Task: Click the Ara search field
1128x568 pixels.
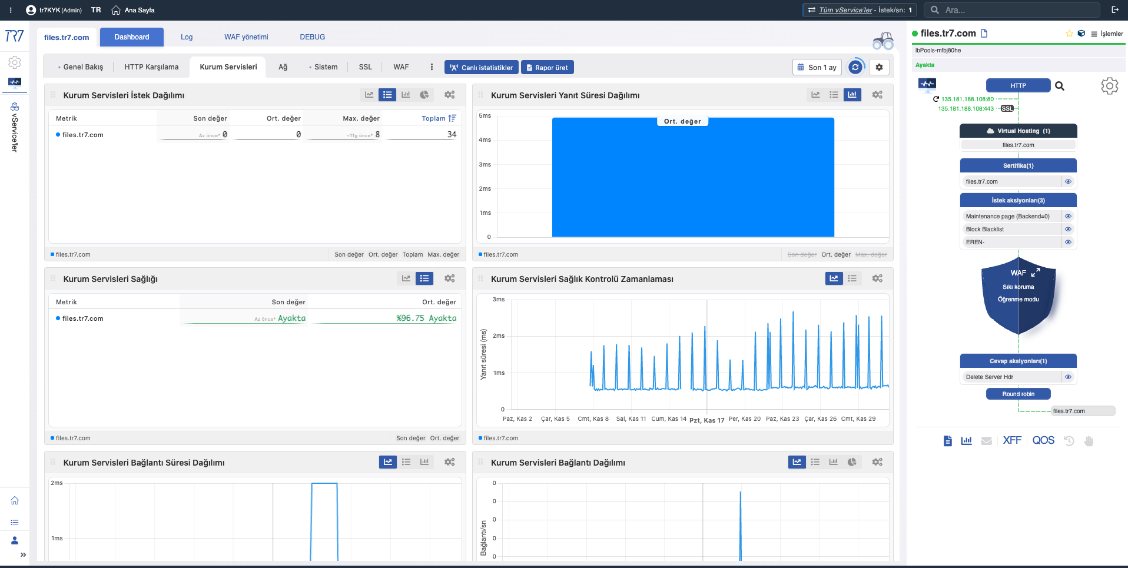Action: tap(1011, 10)
